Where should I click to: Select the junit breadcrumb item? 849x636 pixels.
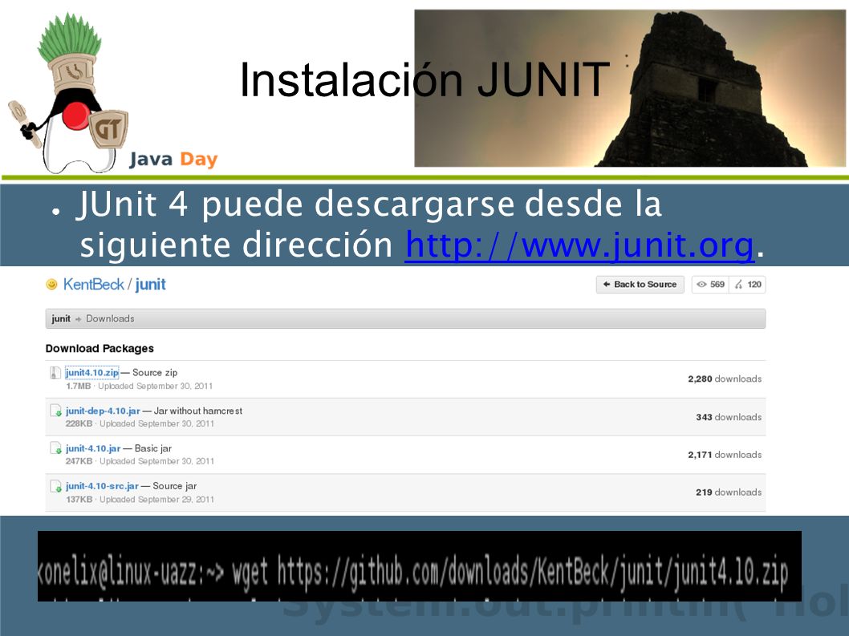click(x=61, y=318)
